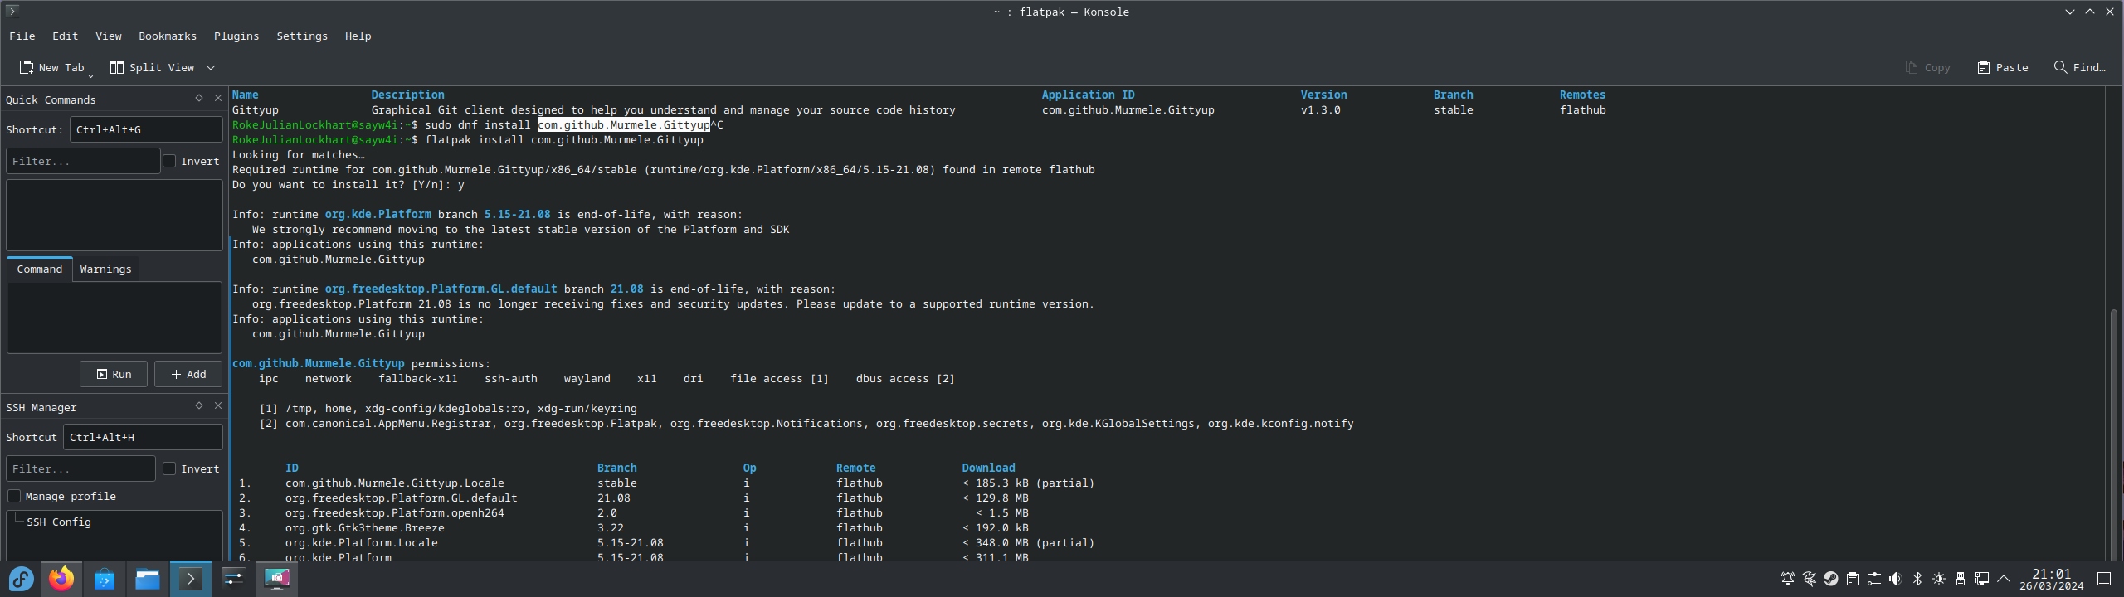Open the Bluetooth tray icon
This screenshot has height=597, width=2124.
pyautogui.click(x=1917, y=579)
